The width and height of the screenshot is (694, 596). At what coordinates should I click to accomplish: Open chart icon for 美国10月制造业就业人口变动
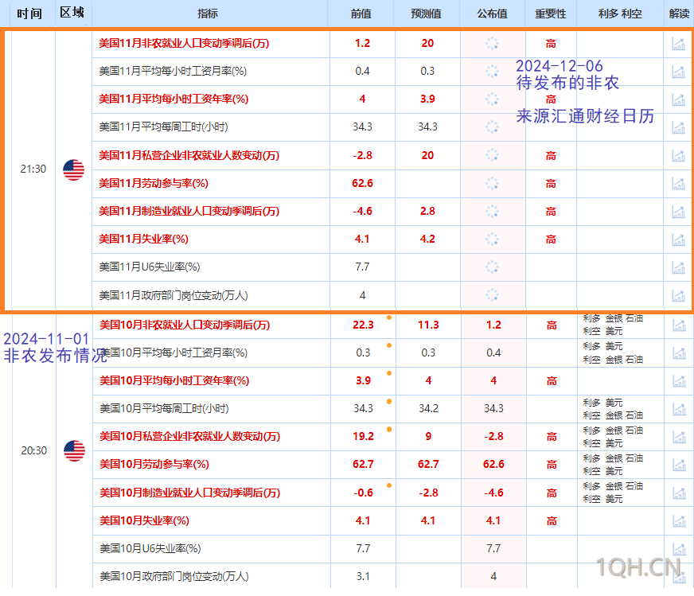[679, 493]
